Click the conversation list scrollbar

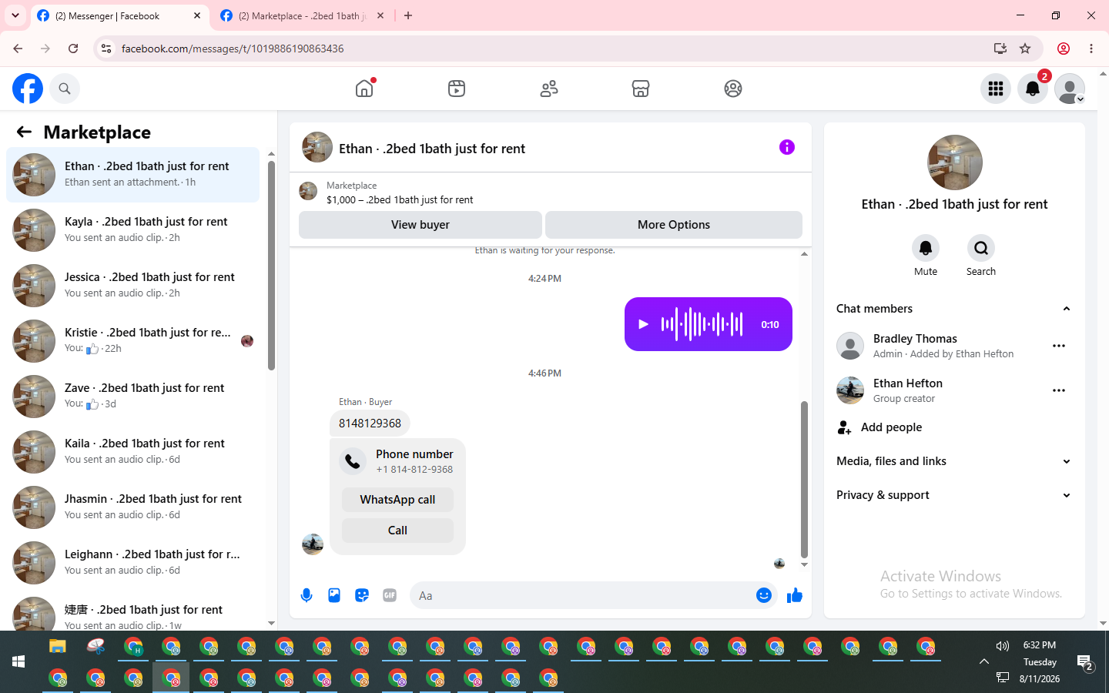(271, 265)
